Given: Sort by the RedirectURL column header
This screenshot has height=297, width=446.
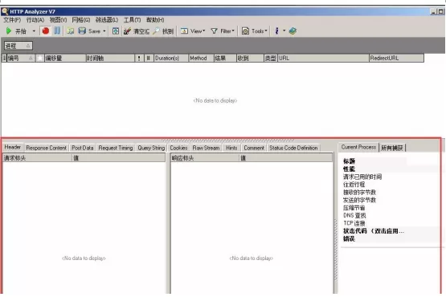Looking at the screenshot, I should (x=396, y=59).
